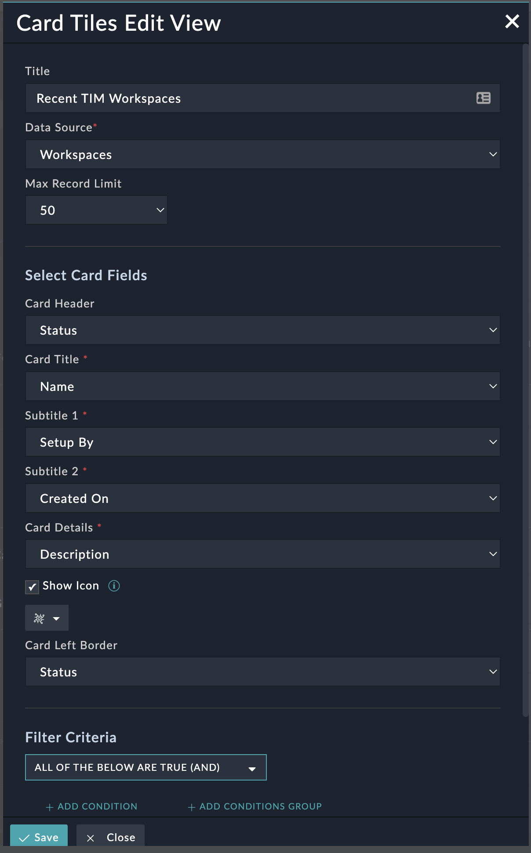
Task: Click the plus icon for Add Conditions Group
Action: 192,807
